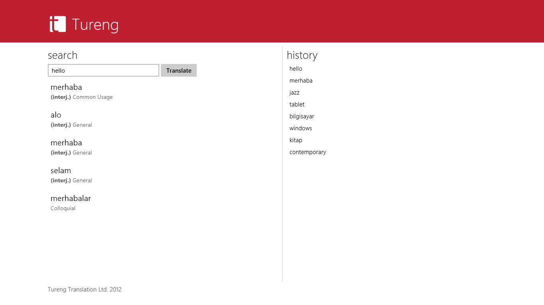
Task: Open merhaba from the history list
Action: (301, 81)
